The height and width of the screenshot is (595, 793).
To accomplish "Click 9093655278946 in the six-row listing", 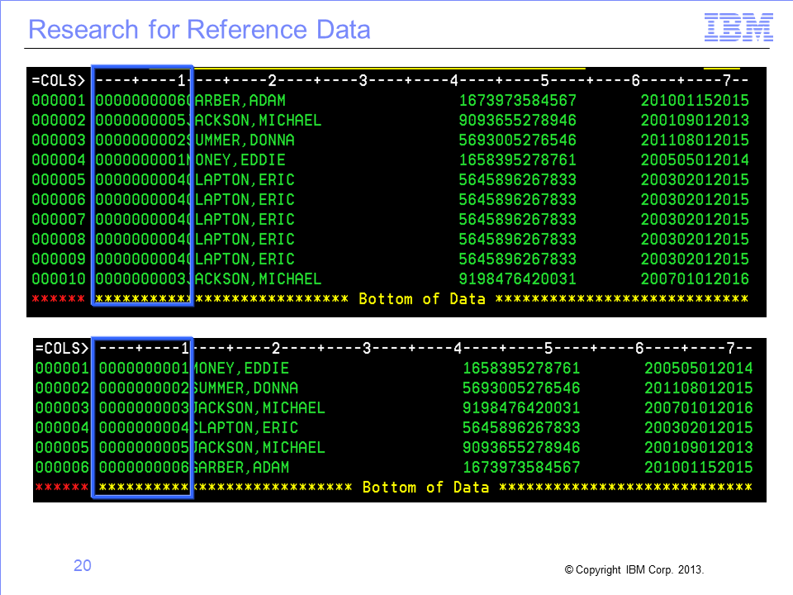I will 521,447.
